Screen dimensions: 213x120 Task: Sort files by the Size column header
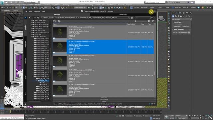click(x=144, y=24)
